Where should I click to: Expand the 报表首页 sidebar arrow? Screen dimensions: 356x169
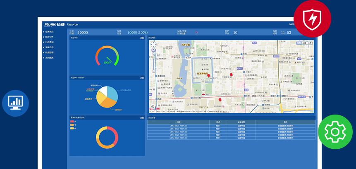(43, 32)
